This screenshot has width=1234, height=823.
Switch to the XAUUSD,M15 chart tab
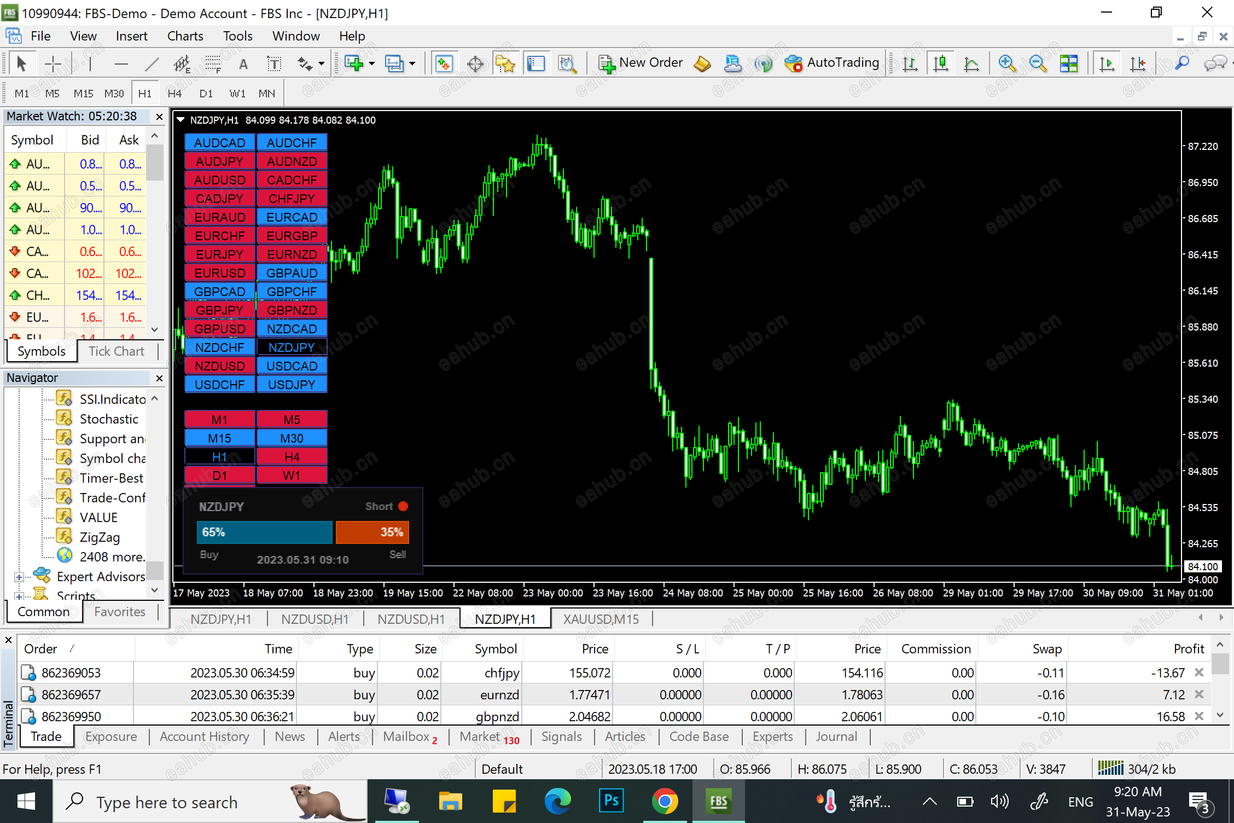[600, 619]
